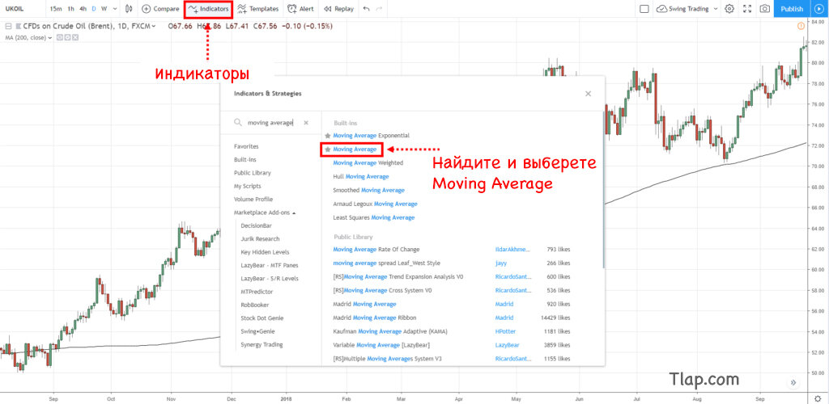829x404 pixels.
Task: Open author LazyBear profile link
Action: pyautogui.click(x=507, y=345)
